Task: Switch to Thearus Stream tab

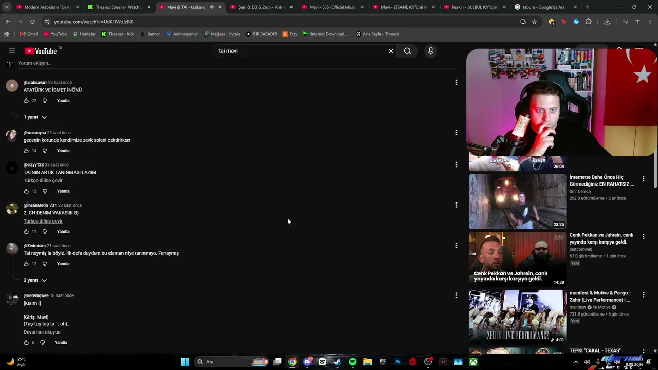Action: point(120,7)
